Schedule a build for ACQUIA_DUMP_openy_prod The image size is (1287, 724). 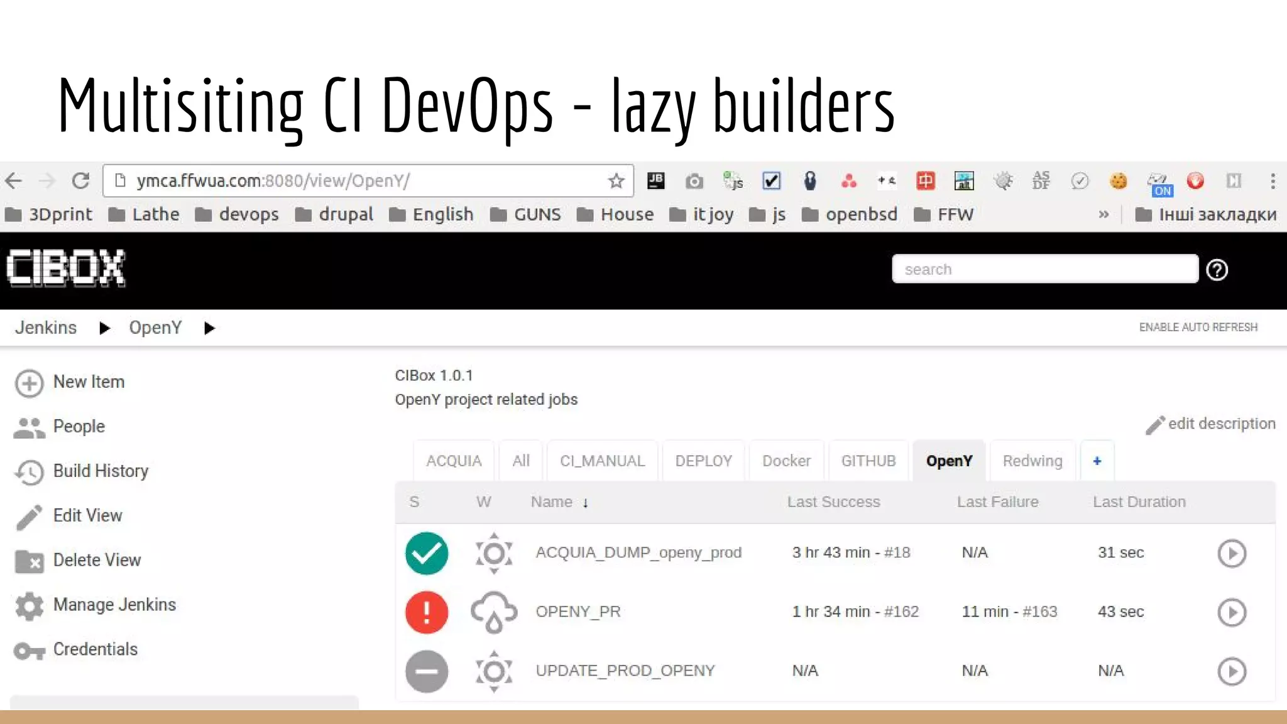tap(1232, 553)
